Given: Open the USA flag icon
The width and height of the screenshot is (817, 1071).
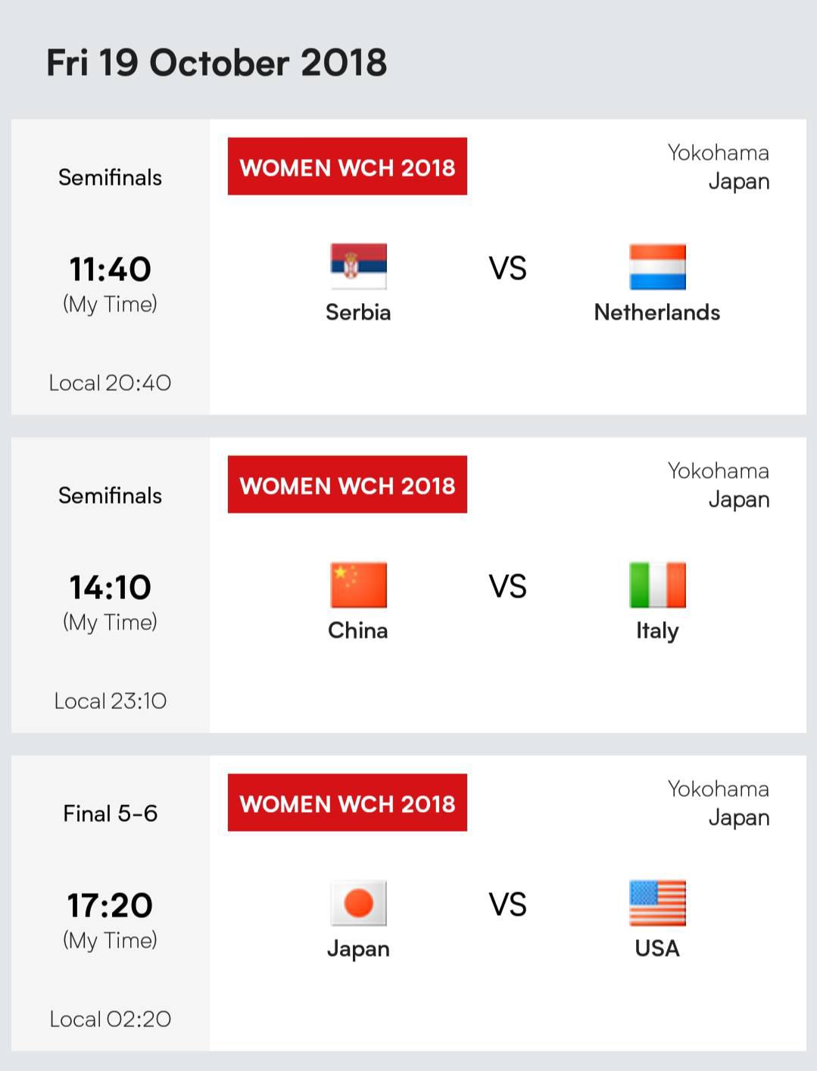Looking at the screenshot, I should pyautogui.click(x=657, y=903).
